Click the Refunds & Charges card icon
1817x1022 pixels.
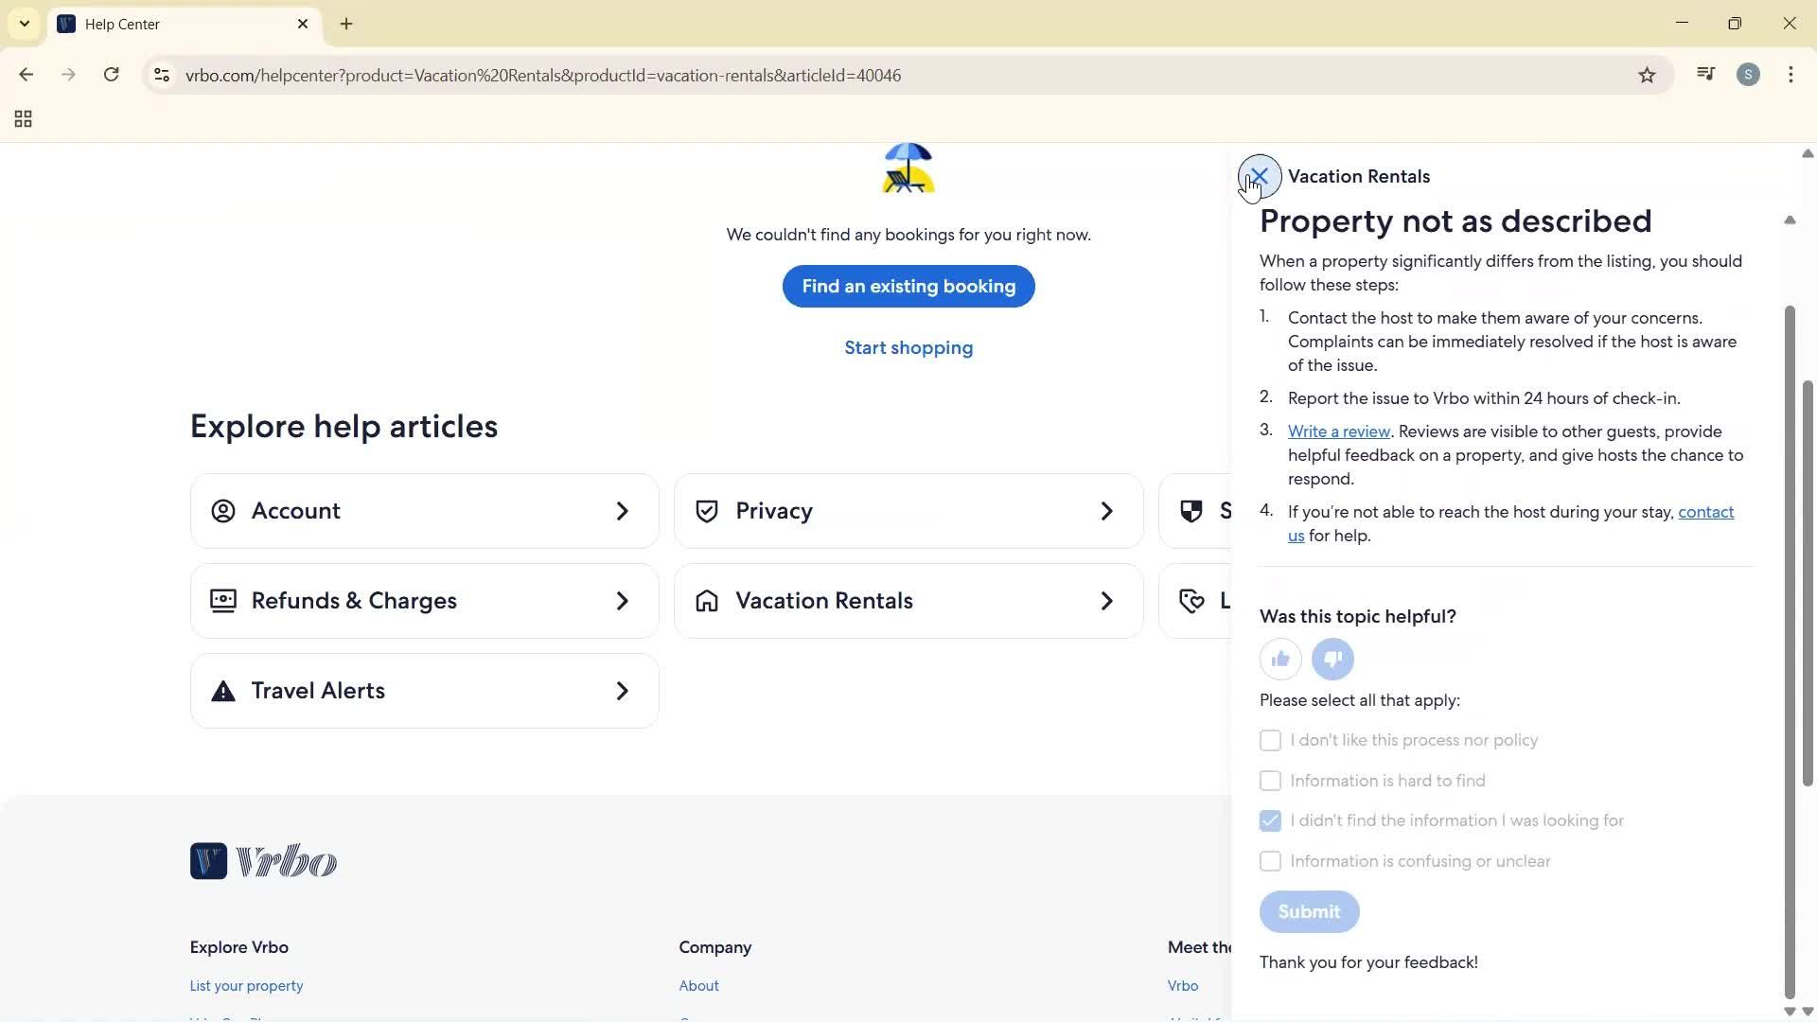pos(222,600)
